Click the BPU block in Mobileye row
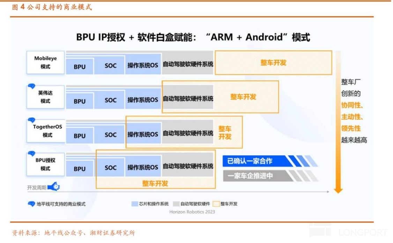 pos(80,66)
